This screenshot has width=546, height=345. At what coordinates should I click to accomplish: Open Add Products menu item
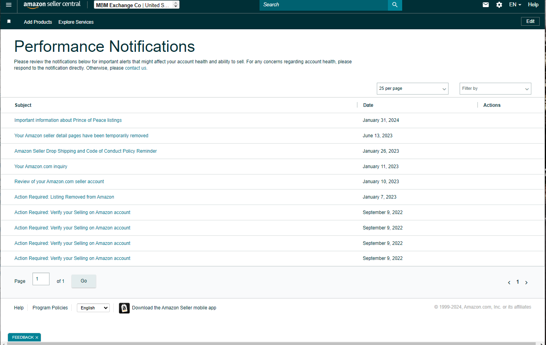point(38,22)
